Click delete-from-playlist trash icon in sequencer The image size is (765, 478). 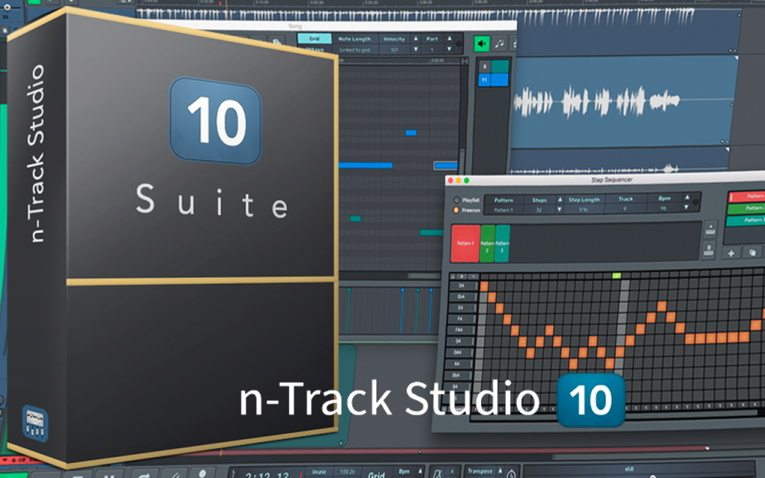(x=708, y=251)
